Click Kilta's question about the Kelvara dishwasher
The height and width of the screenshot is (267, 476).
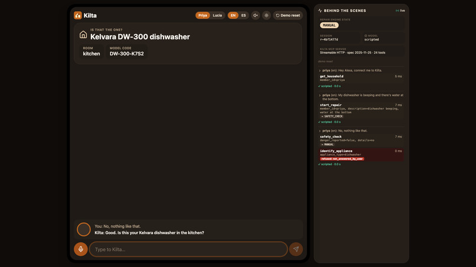coord(149,233)
